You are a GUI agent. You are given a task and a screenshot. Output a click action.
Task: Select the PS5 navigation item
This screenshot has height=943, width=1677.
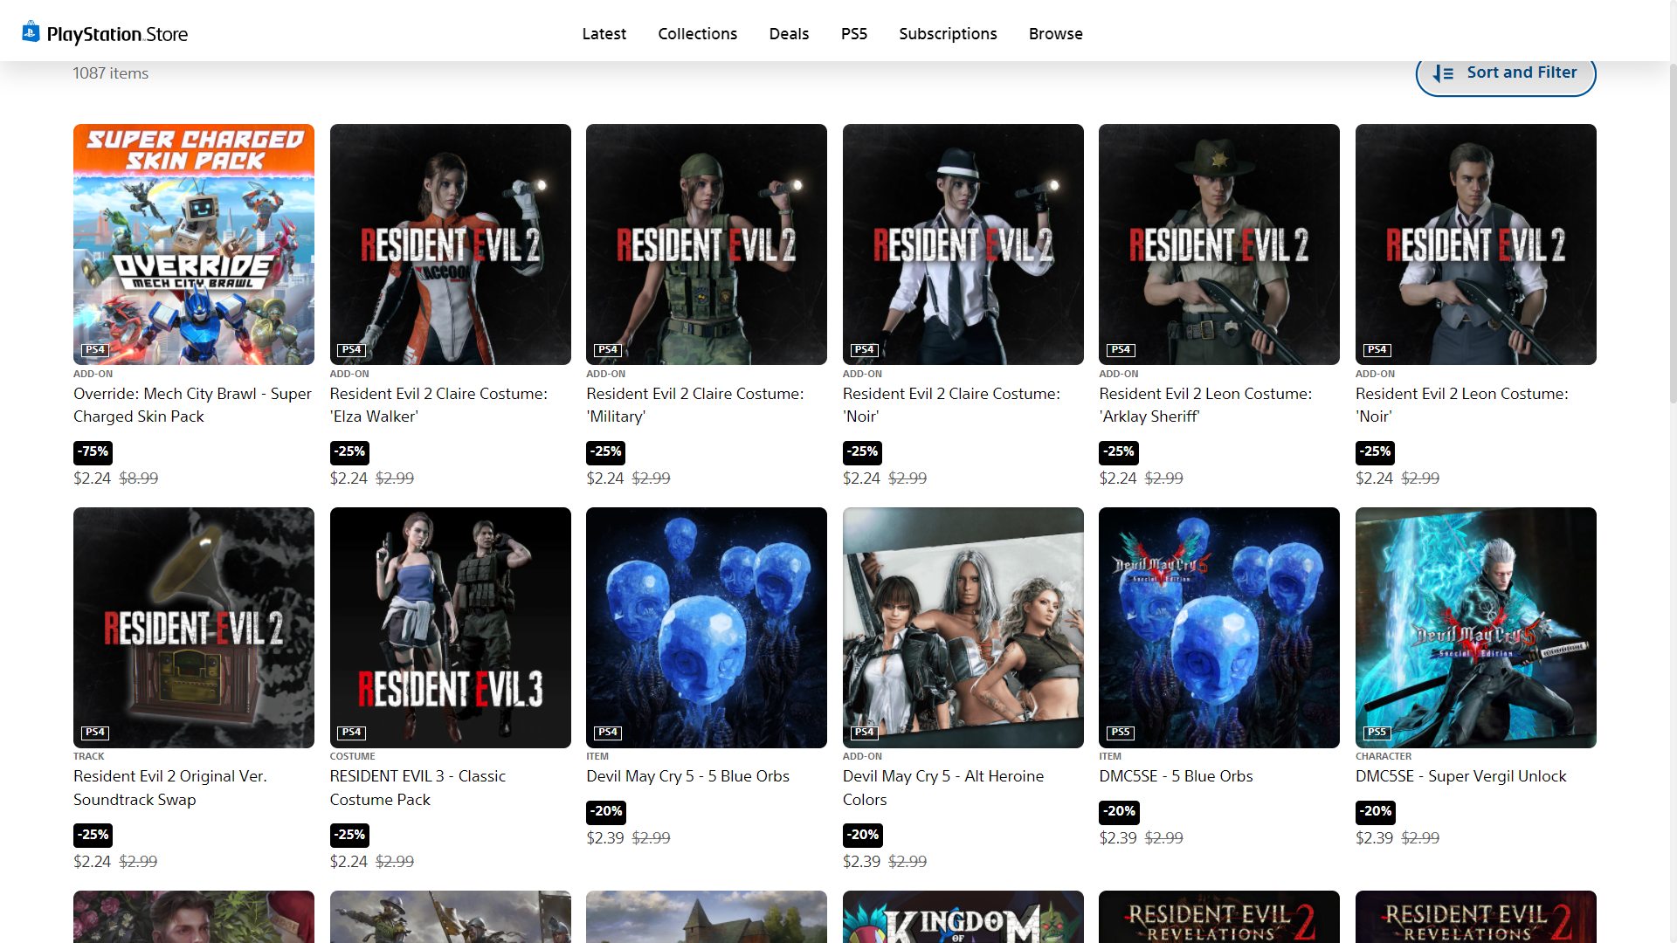(x=853, y=34)
